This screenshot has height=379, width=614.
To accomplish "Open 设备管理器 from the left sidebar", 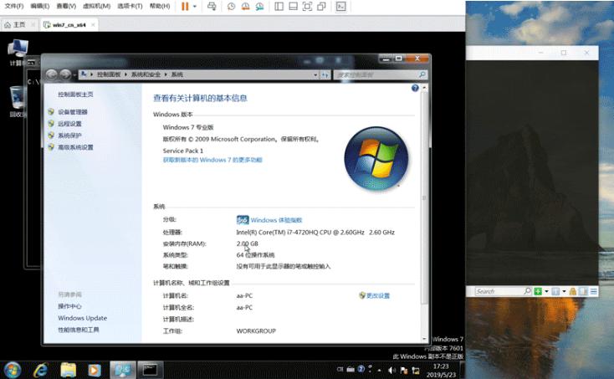I will pyautogui.click(x=72, y=112).
